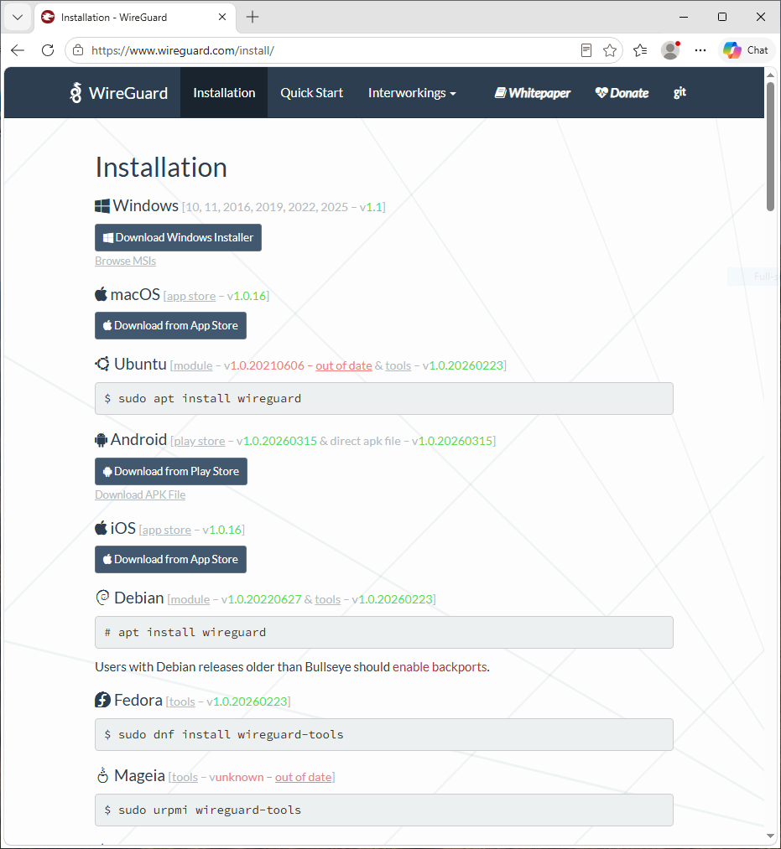Open the Debian module link
781x849 pixels.
coord(190,599)
